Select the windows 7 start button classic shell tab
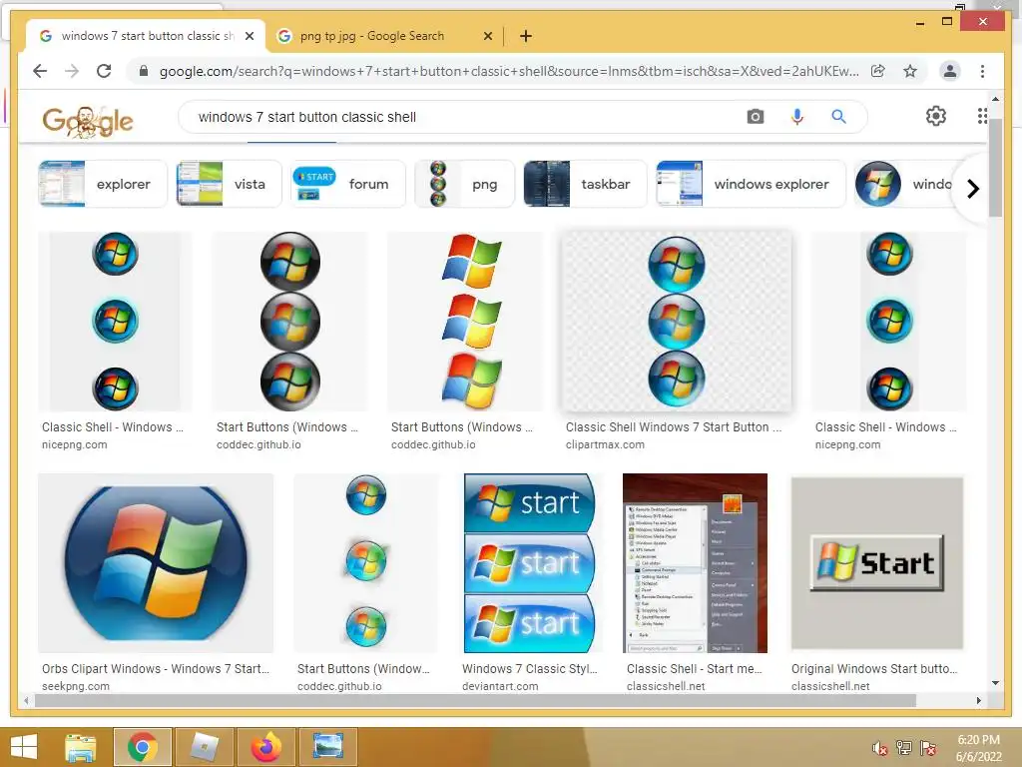The height and width of the screenshot is (767, 1022). tap(146, 36)
